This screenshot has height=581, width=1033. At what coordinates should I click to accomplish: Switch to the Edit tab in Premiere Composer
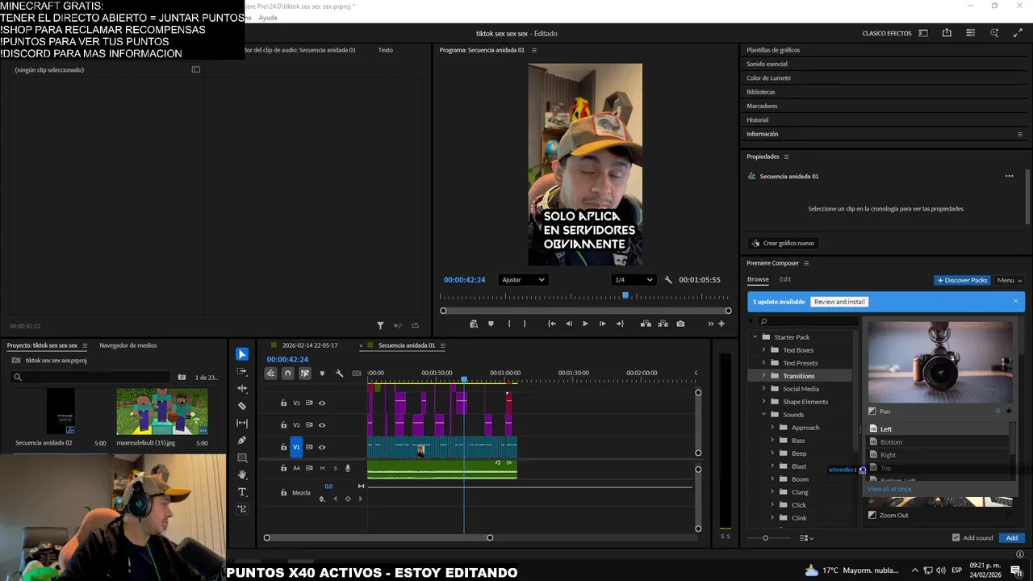pyautogui.click(x=785, y=279)
